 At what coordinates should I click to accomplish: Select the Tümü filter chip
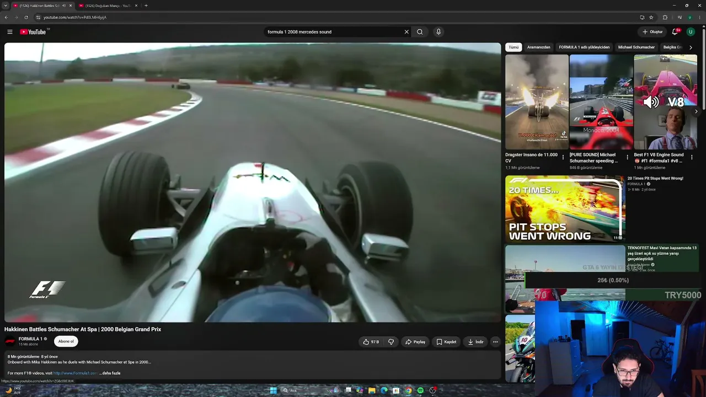tap(514, 47)
